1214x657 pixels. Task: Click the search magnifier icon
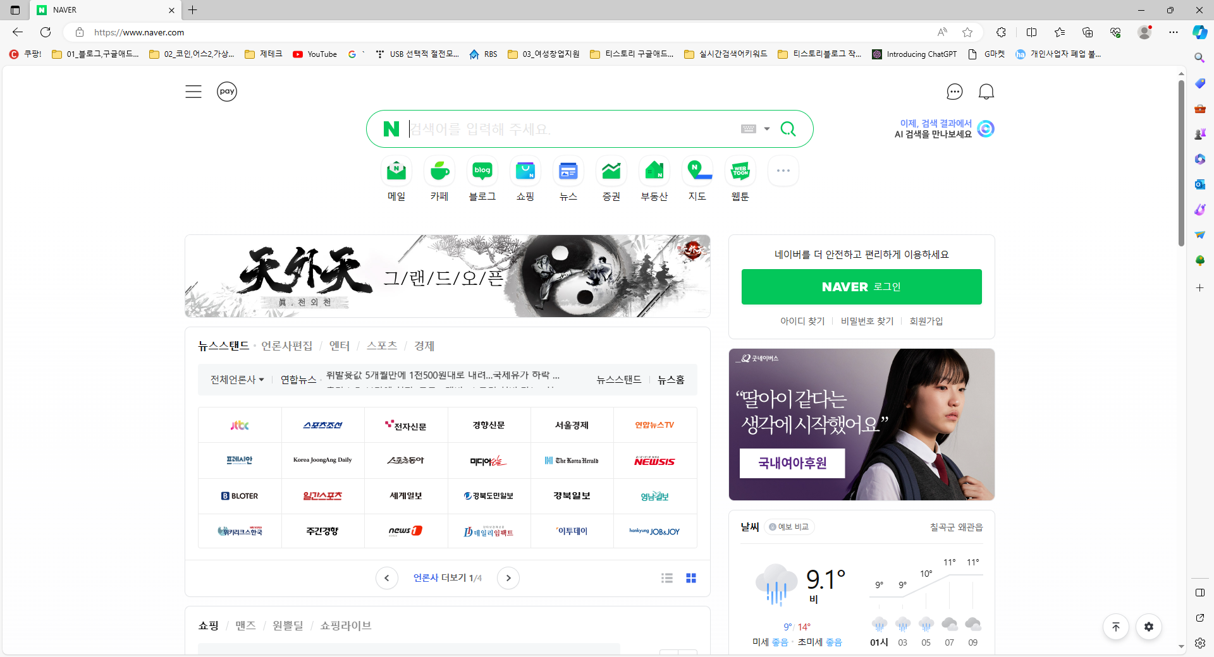coord(788,128)
